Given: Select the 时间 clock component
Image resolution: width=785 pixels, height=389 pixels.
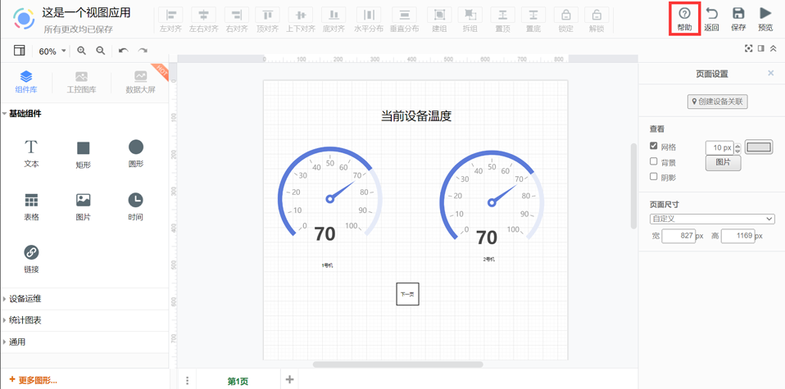Looking at the screenshot, I should 135,200.
